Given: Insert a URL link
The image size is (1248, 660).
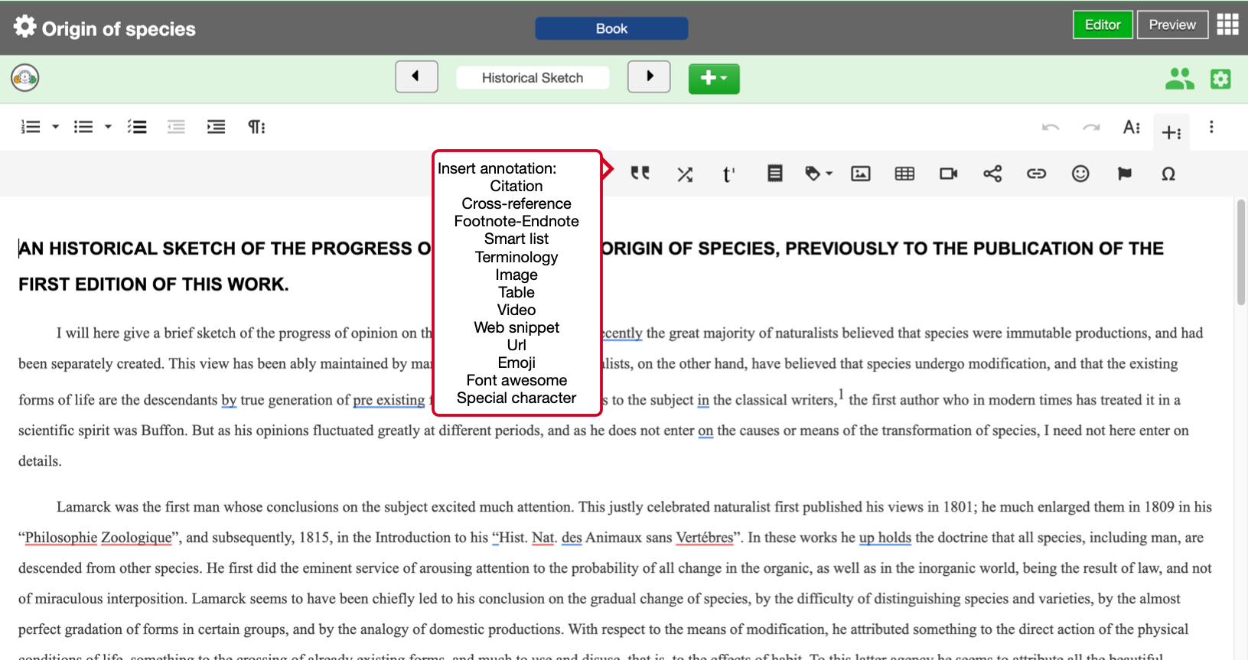Looking at the screenshot, I should [1036, 174].
